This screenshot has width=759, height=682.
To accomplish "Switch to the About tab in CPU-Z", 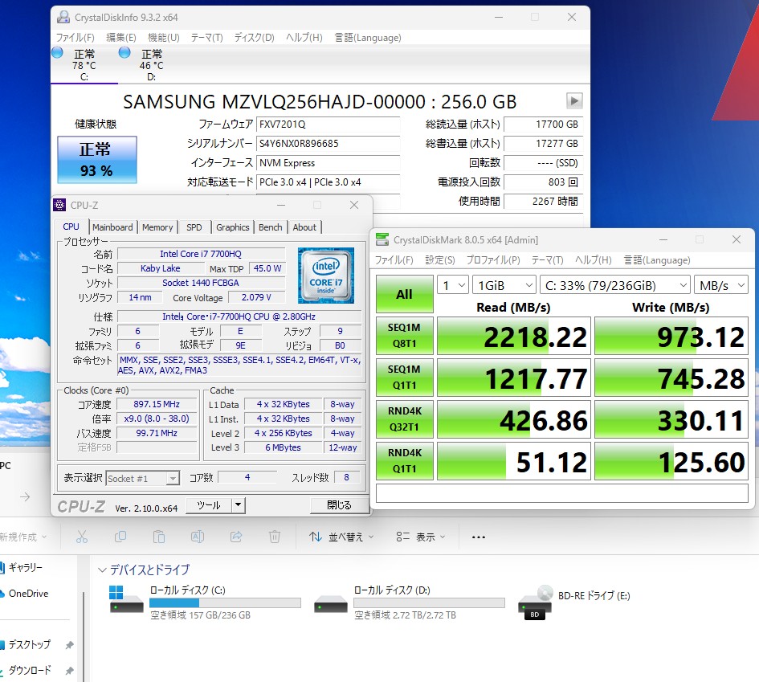I will (304, 227).
